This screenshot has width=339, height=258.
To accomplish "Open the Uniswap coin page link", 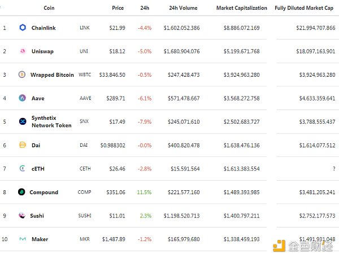I will coord(42,51).
